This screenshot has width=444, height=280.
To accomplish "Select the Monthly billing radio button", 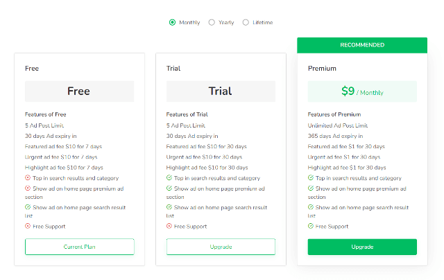I will pos(172,22).
